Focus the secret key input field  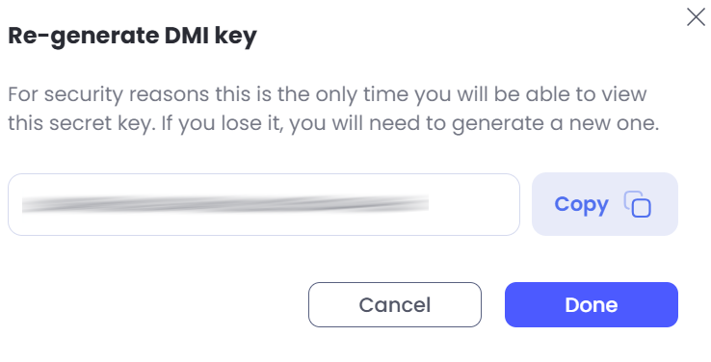pos(263,204)
